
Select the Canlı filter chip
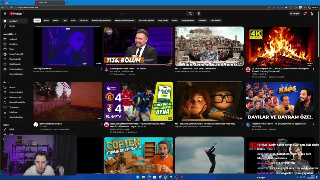73,20
